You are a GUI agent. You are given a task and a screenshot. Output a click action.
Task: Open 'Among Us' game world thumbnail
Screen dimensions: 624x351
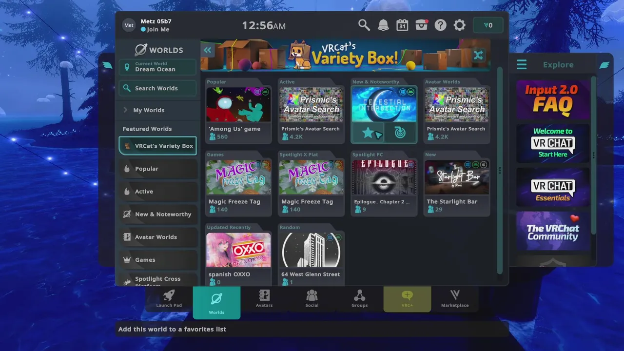238,105
